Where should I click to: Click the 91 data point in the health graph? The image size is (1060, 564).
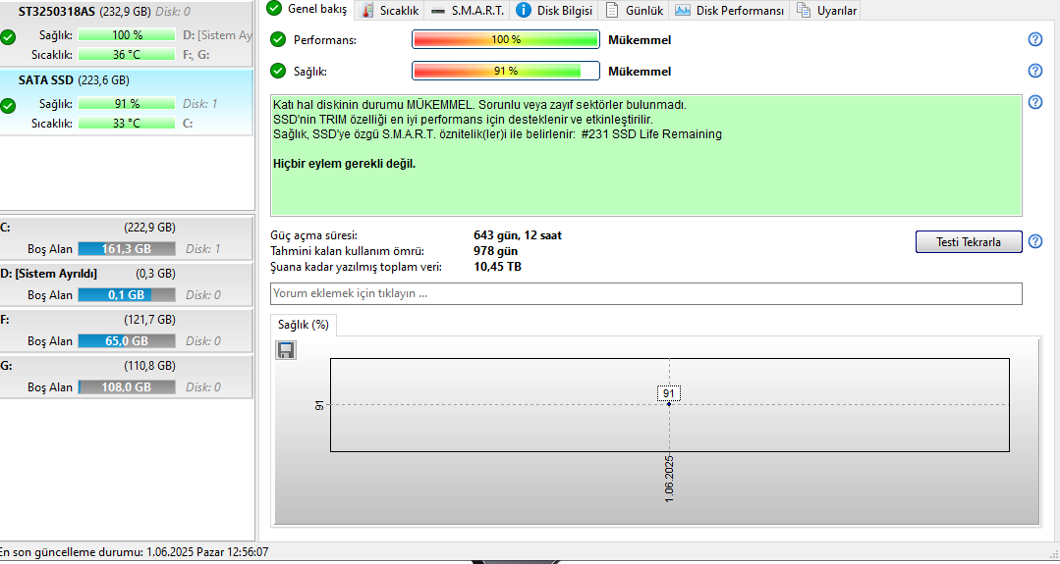pyautogui.click(x=669, y=403)
